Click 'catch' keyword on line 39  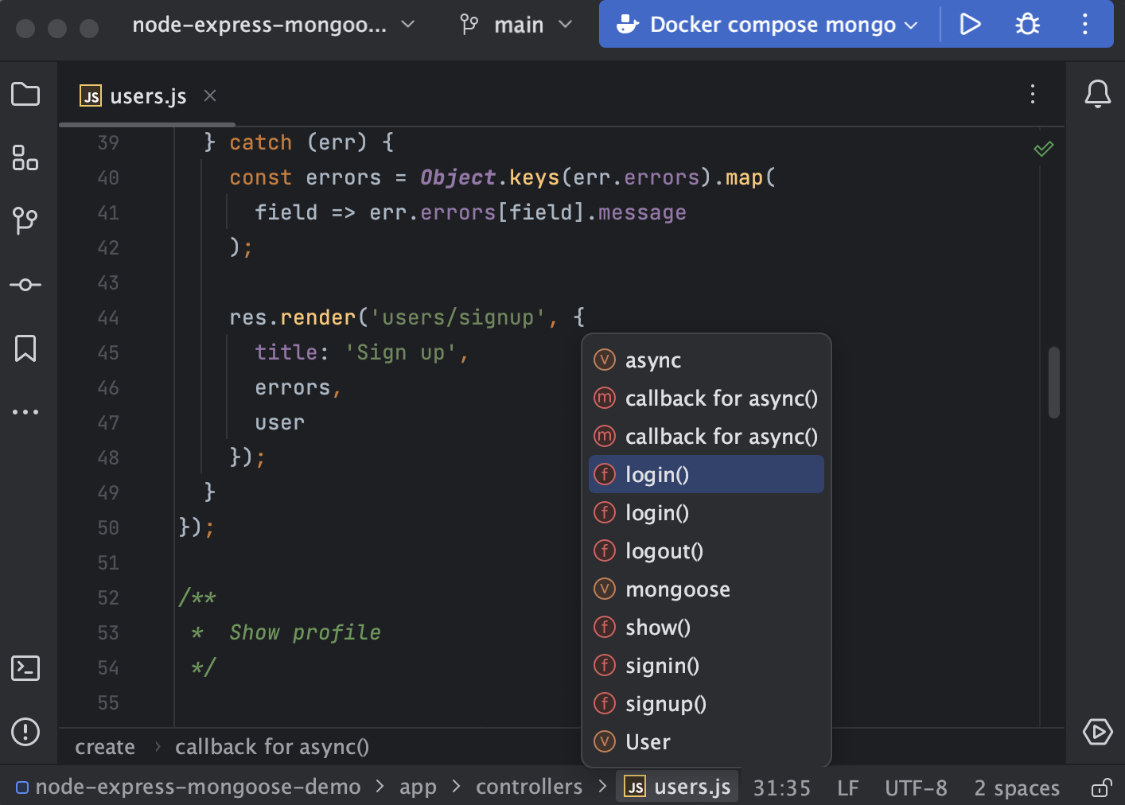(x=260, y=142)
